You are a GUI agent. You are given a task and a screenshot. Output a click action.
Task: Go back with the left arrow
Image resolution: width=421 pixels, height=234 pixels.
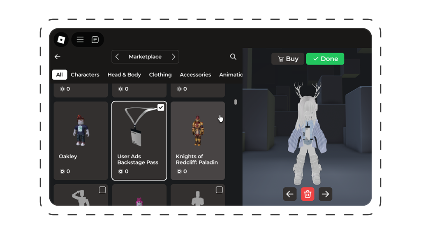(x=58, y=57)
